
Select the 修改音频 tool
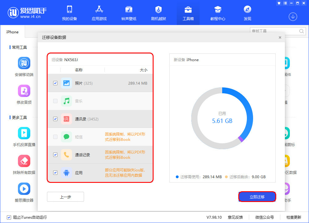click(x=24, y=93)
